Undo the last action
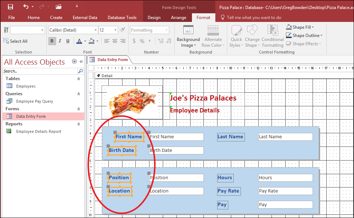 [x=26, y=7]
